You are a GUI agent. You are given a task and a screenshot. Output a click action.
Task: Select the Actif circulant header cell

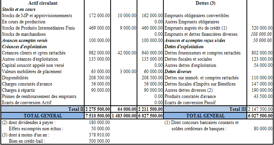[43, 3]
